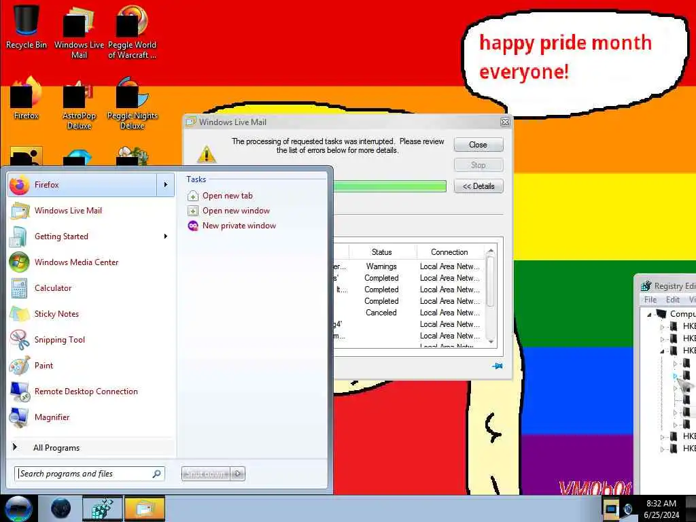Open the All Programs list
This screenshot has height=522, width=696.
(x=91, y=447)
